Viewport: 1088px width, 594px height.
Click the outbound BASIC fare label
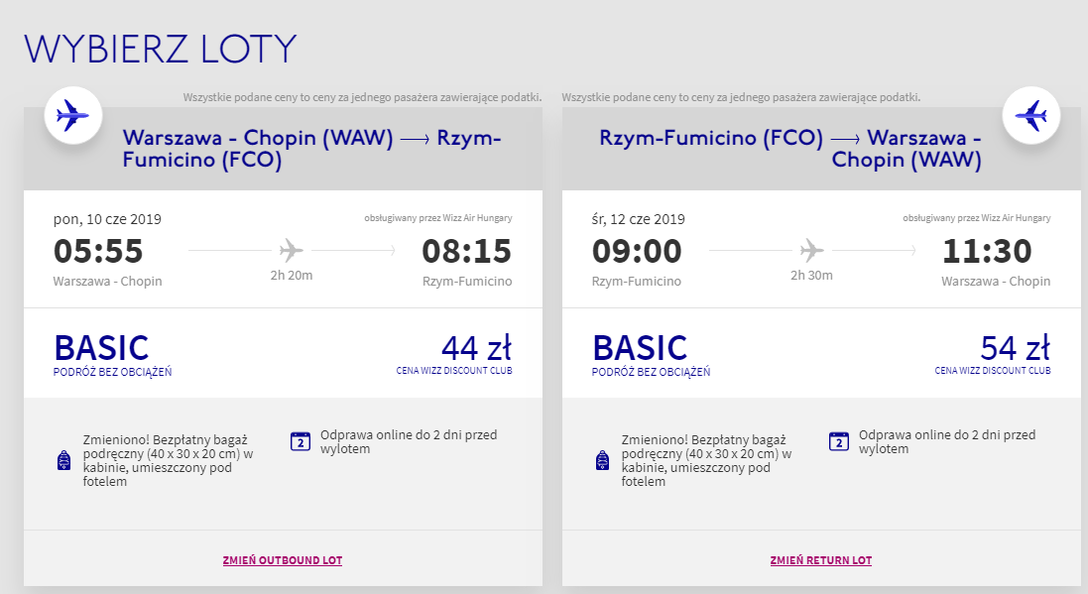101,348
